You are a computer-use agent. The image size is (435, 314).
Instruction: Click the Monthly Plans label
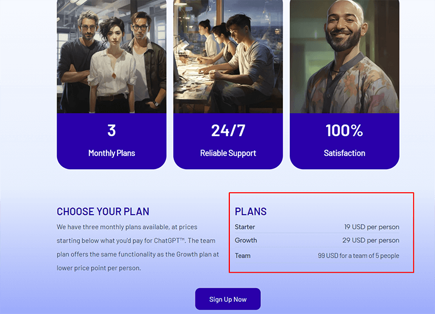[112, 153]
